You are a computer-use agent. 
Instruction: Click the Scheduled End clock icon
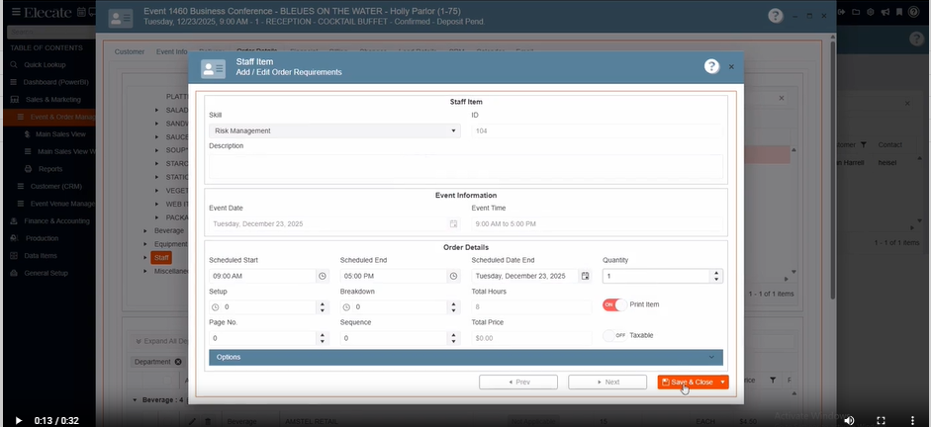click(x=453, y=276)
